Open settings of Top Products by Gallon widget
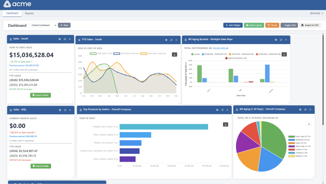The height and width of the screenshot is (184, 326). pyautogui.click(x=217, y=110)
